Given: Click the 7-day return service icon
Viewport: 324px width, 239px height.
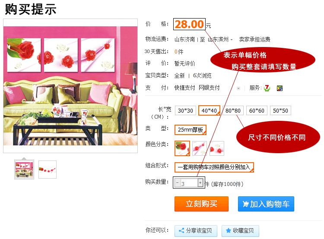Looking at the screenshot, I should 267,88.
